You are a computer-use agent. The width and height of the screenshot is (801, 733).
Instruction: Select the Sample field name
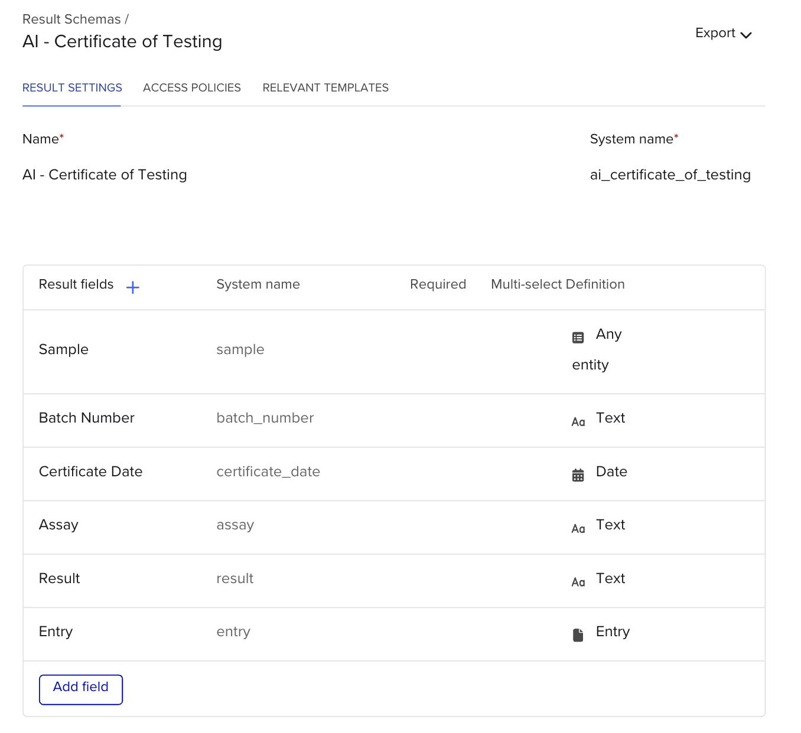[x=64, y=349]
